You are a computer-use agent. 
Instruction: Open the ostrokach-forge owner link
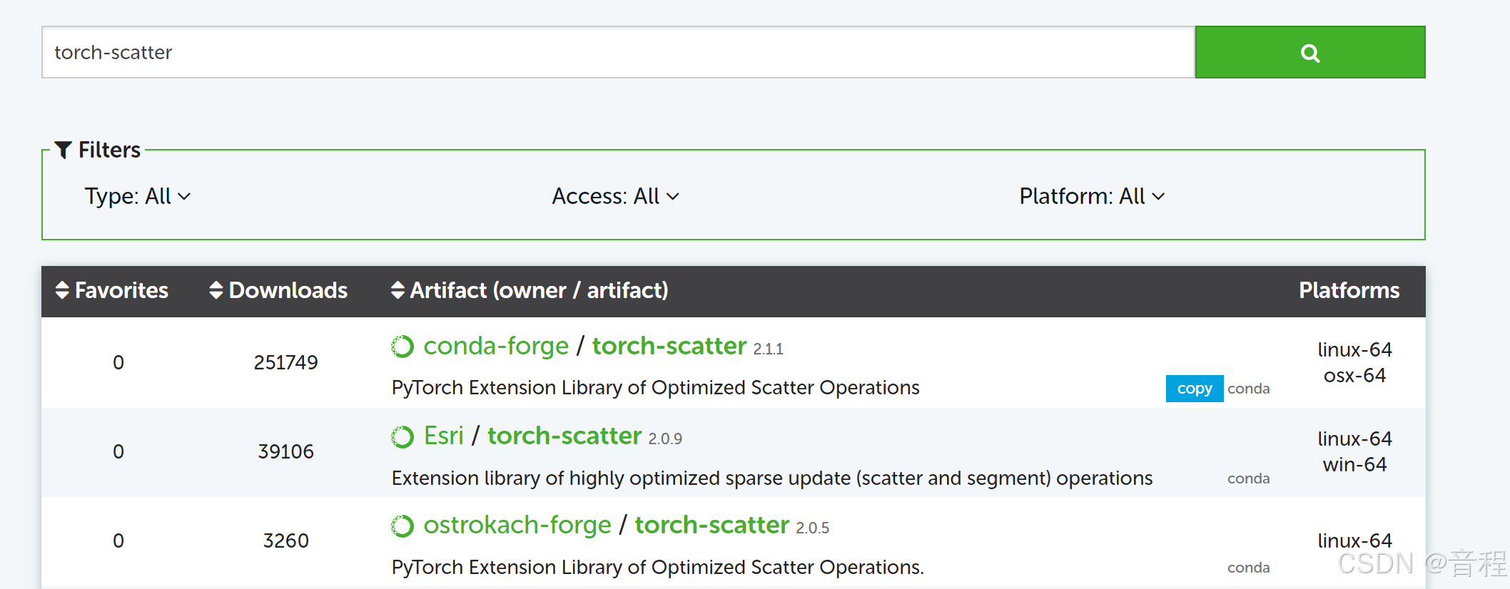pyautogui.click(x=517, y=525)
